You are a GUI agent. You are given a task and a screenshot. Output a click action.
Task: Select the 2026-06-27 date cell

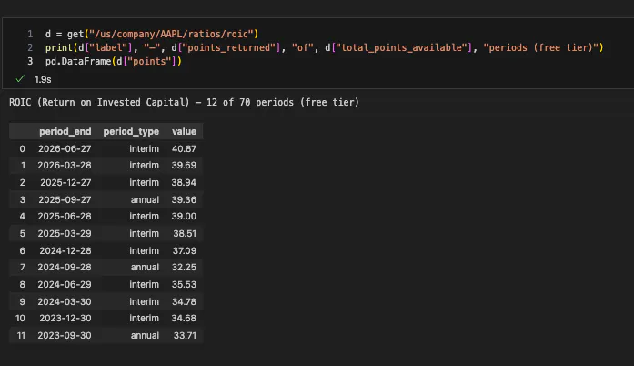point(65,149)
